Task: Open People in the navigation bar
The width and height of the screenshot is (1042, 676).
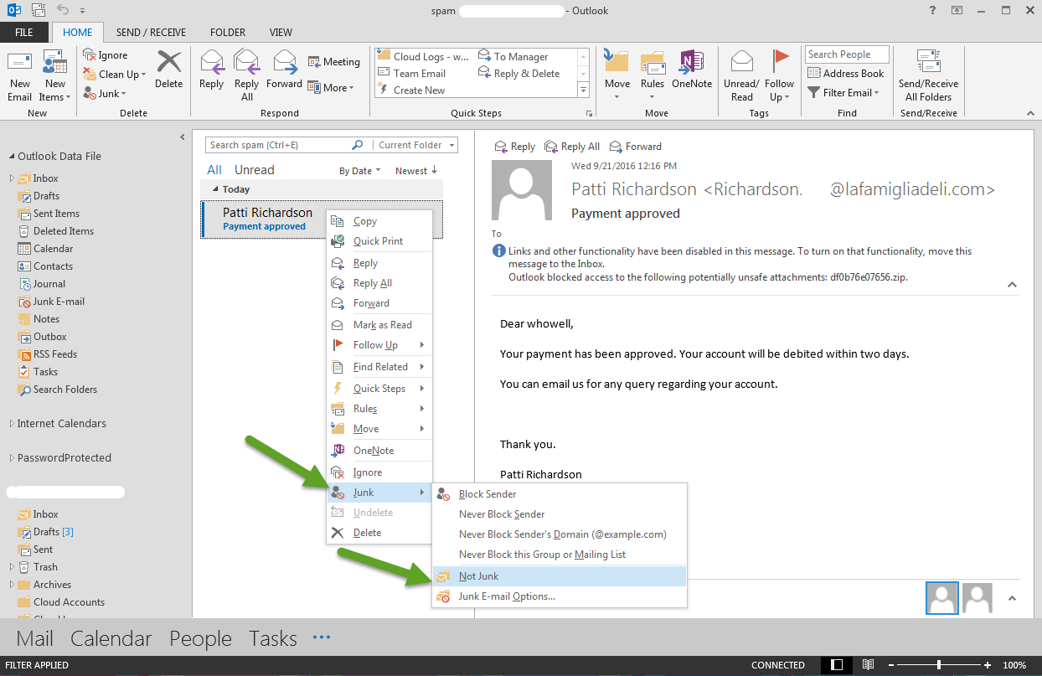Action: pyautogui.click(x=201, y=638)
